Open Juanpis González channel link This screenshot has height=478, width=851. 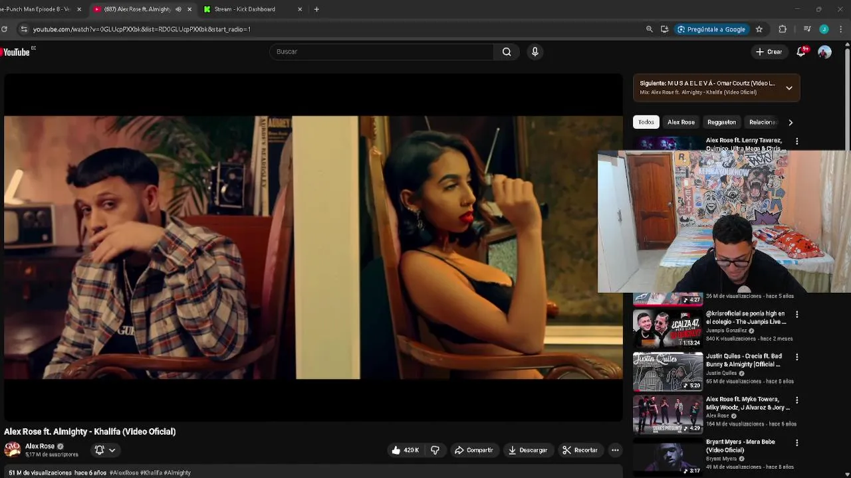(x=727, y=330)
